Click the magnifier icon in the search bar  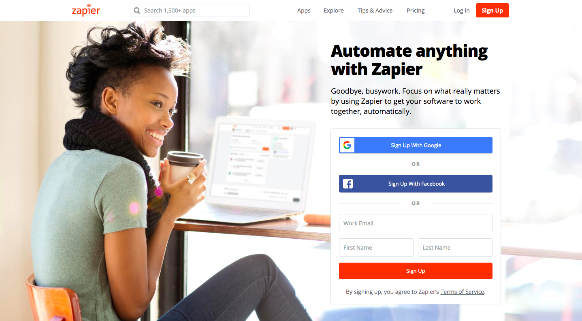[x=137, y=11]
